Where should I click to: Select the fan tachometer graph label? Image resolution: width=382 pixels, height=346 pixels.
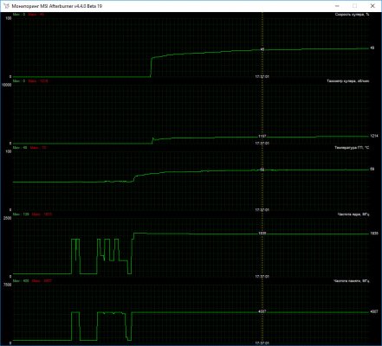pos(348,81)
